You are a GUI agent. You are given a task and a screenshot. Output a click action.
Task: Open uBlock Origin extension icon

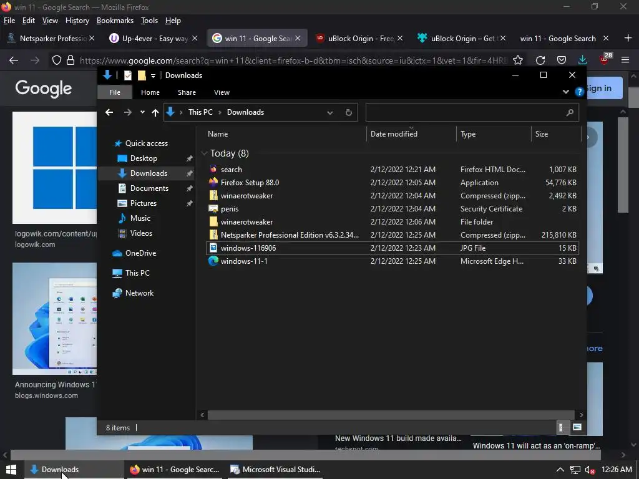click(x=605, y=59)
